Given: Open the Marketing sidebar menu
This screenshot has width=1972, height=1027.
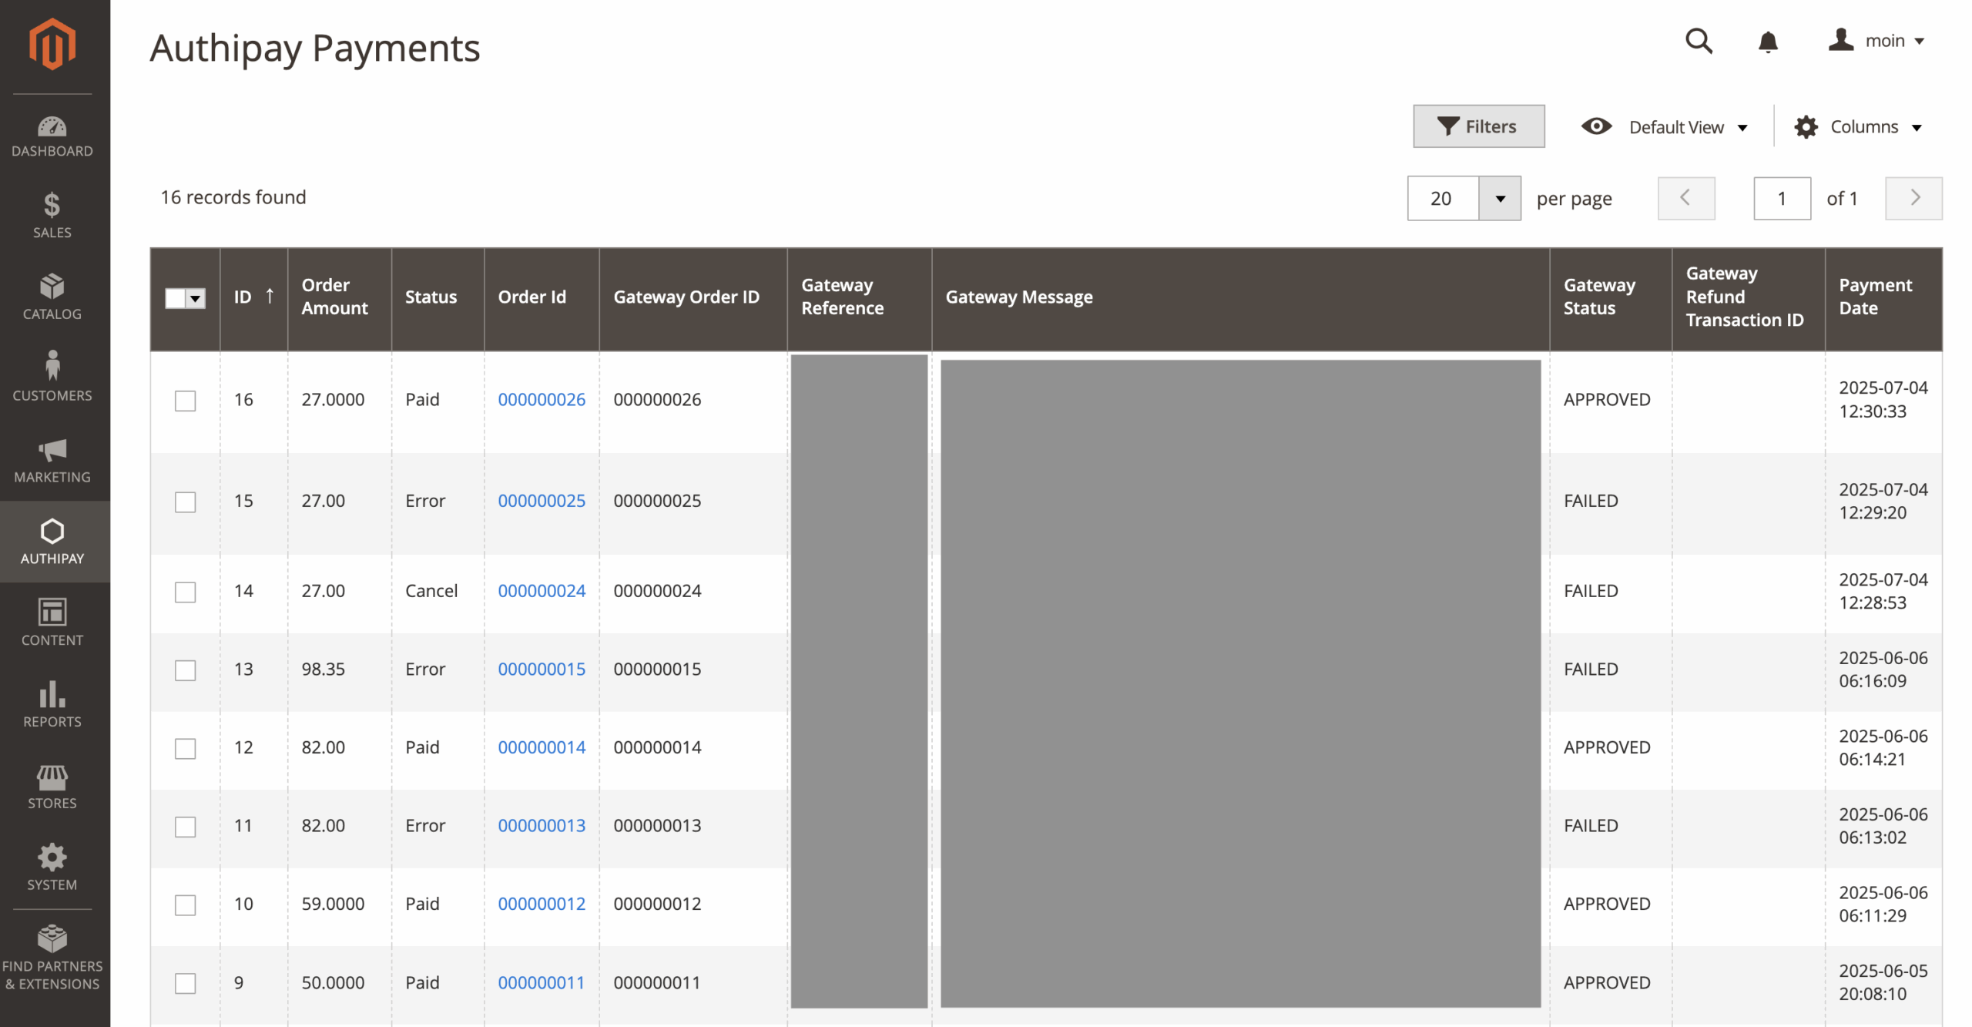Looking at the screenshot, I should (52, 461).
